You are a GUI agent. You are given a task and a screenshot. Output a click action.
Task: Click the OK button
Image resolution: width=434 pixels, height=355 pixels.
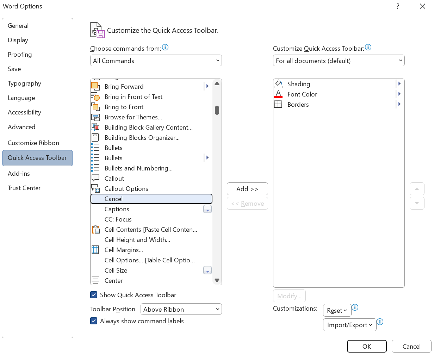[x=367, y=346]
